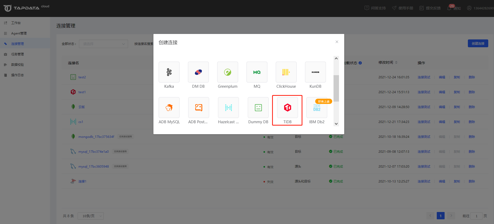This screenshot has height=224, width=494.
Task: Open the user manual link
Action: tap(403, 8)
